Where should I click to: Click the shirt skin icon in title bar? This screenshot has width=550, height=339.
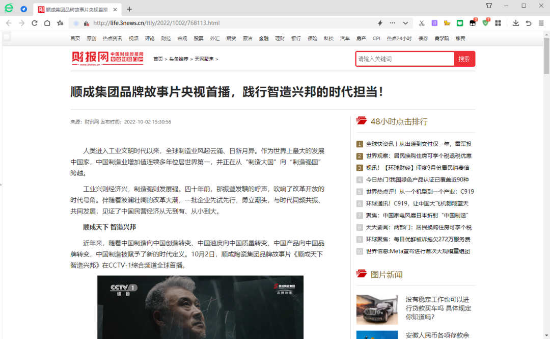pos(489,6)
